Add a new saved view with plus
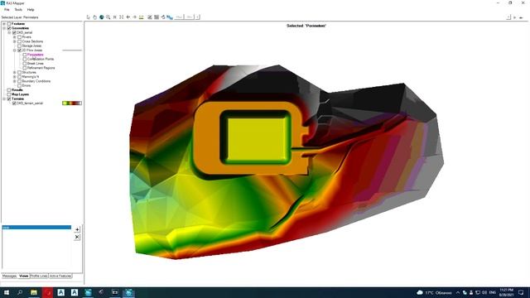530x298 pixels. coord(77,229)
